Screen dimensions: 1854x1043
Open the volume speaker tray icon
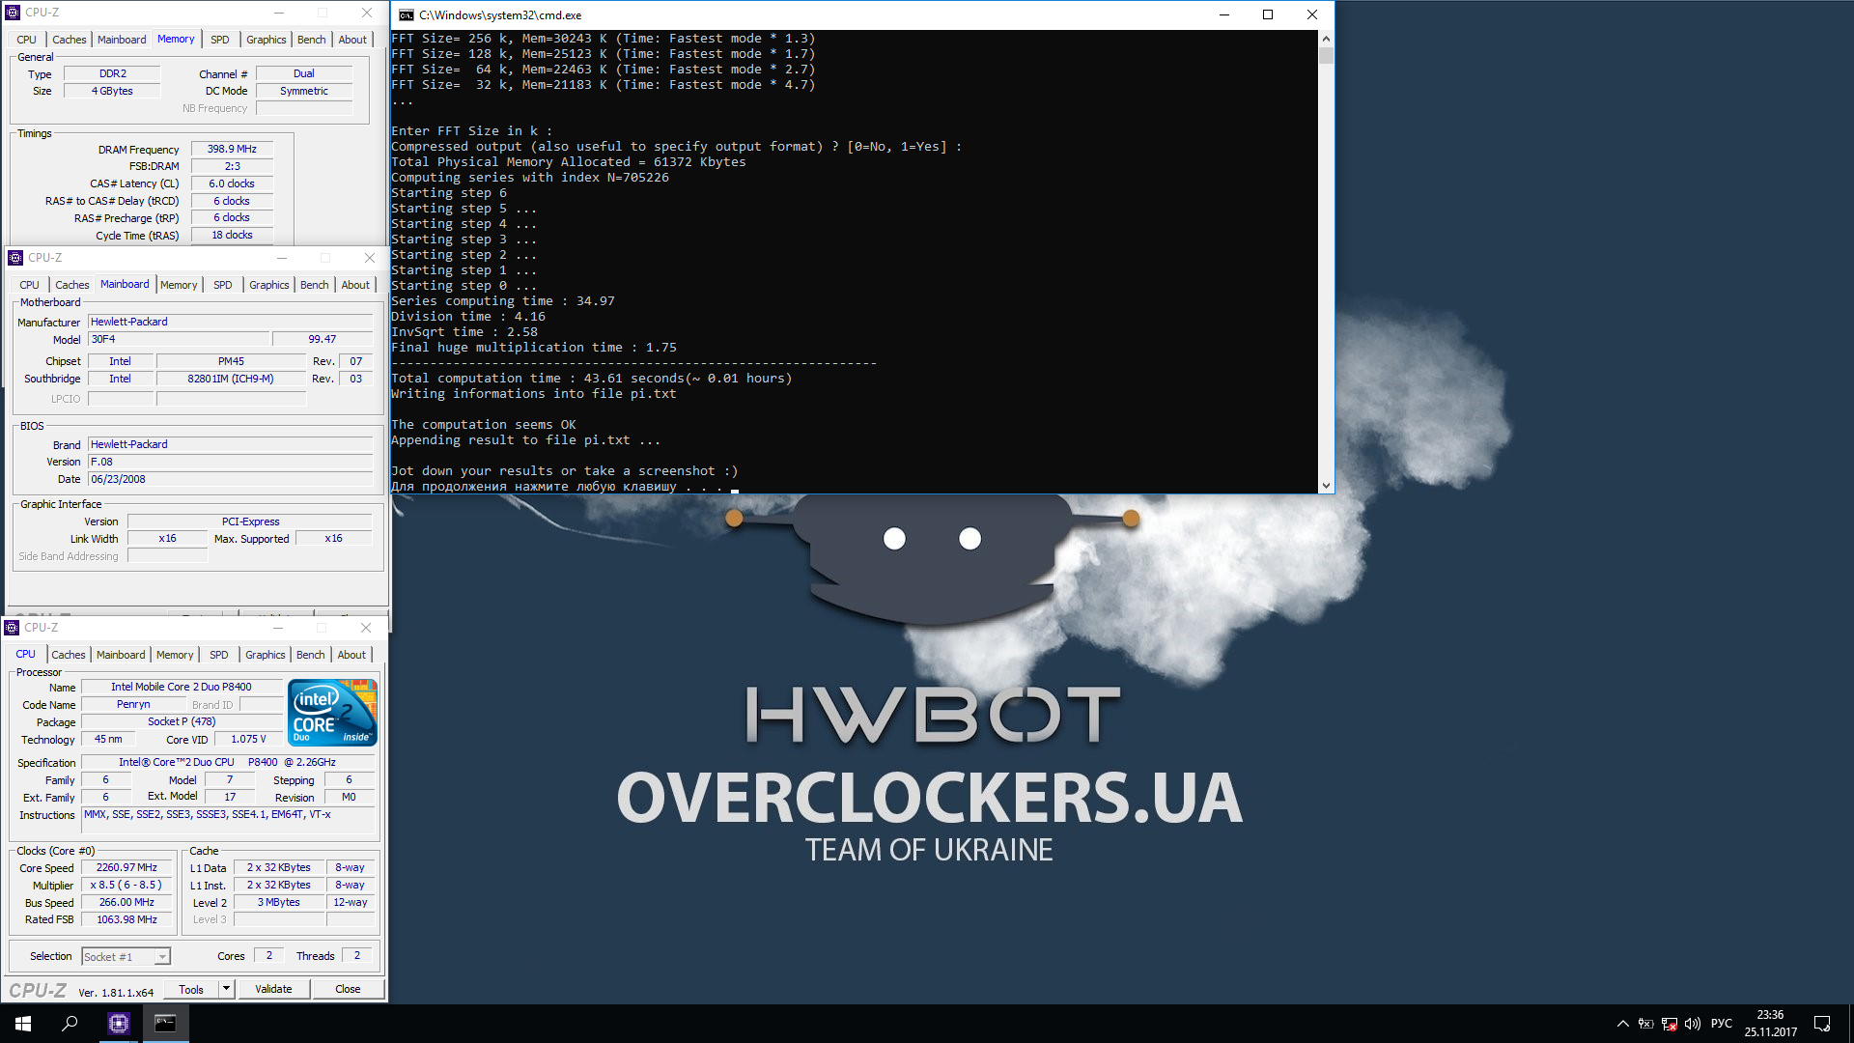pyautogui.click(x=1693, y=1024)
